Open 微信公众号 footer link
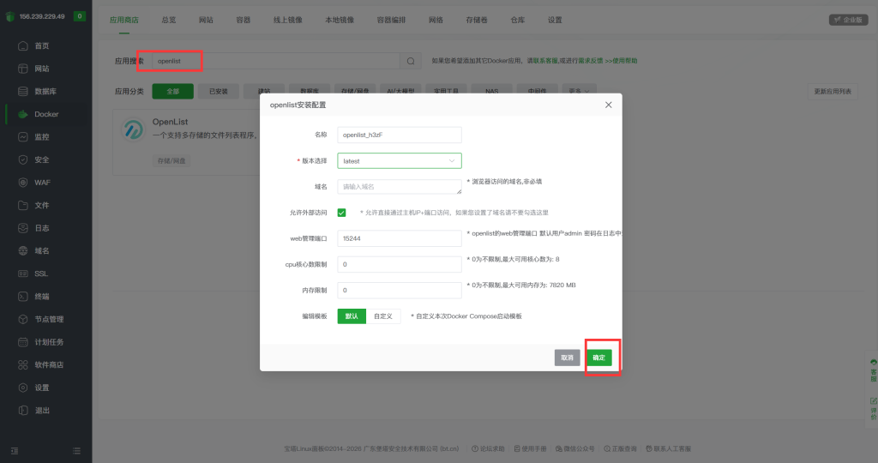Viewport: 878px width, 463px height. coord(575,448)
